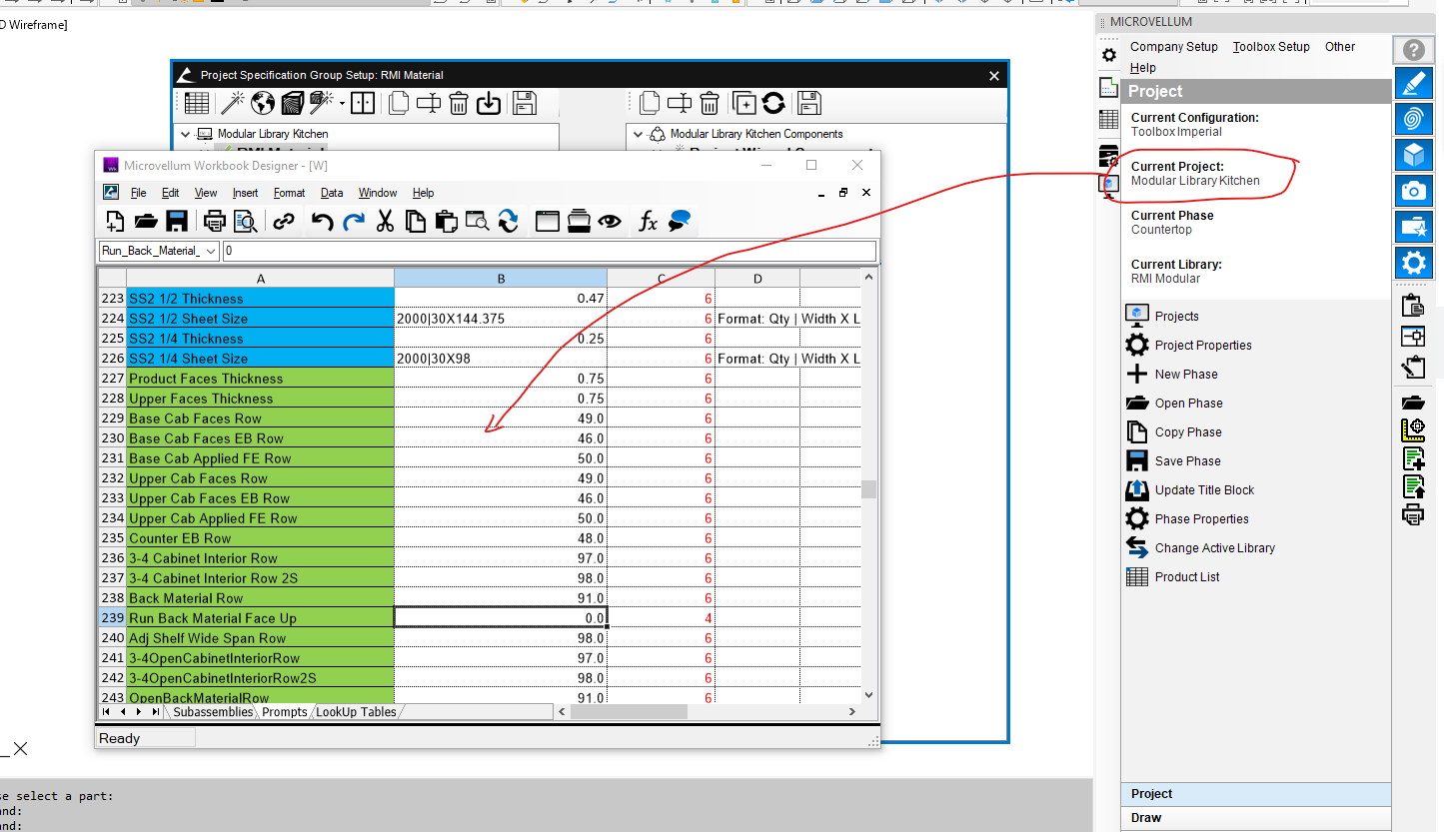
Task: Open Toolbox Setup menu
Action: [1271, 47]
